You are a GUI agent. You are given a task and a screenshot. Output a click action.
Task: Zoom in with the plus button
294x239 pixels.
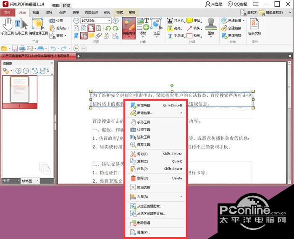pos(115,21)
